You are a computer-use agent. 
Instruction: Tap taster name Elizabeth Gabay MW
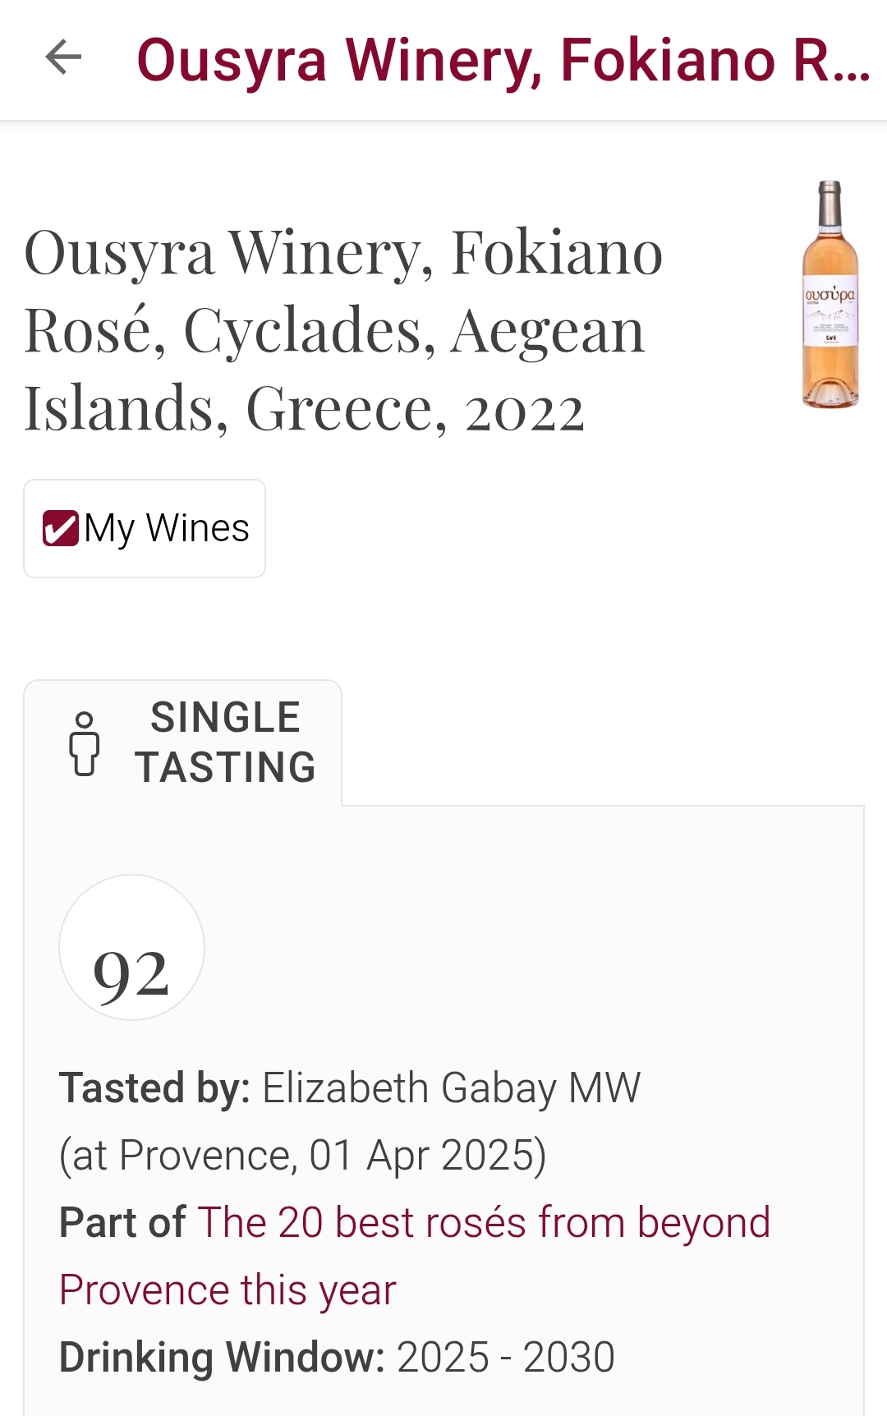tap(451, 1088)
